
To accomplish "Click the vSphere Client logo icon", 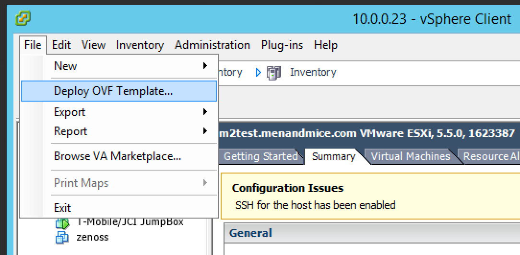I will pyautogui.click(x=23, y=19).
